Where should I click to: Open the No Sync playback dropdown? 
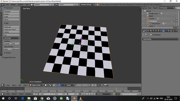(x=104, y=94)
